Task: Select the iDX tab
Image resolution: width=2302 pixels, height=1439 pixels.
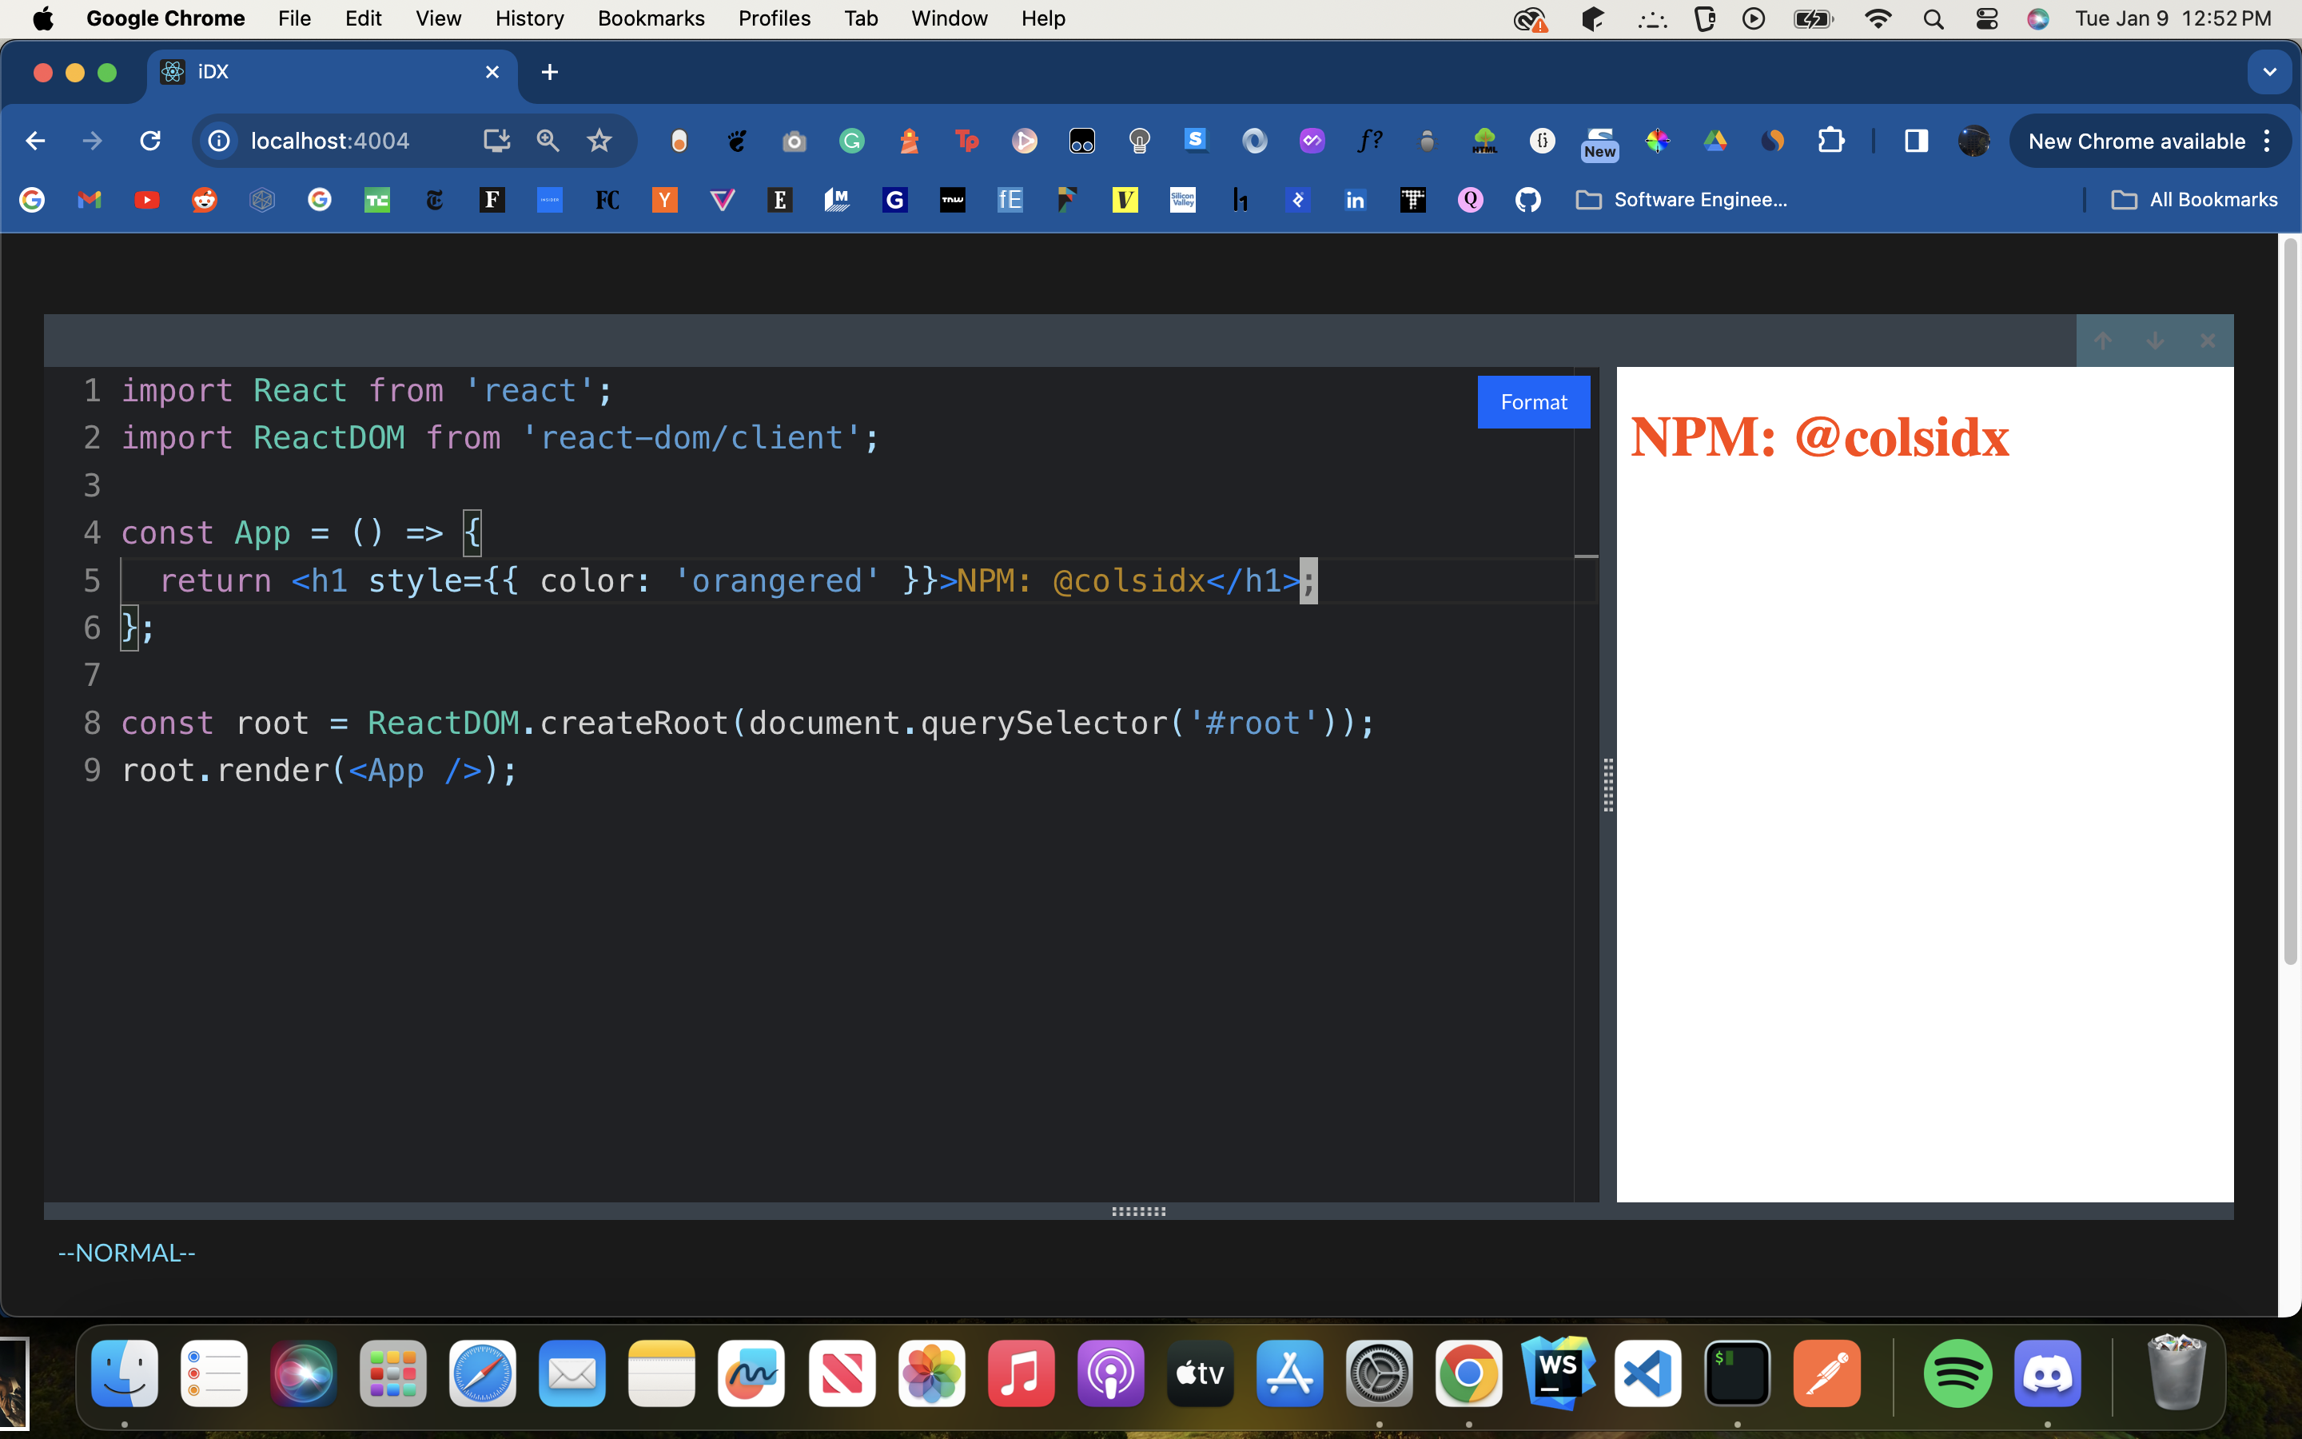Action: point(332,72)
